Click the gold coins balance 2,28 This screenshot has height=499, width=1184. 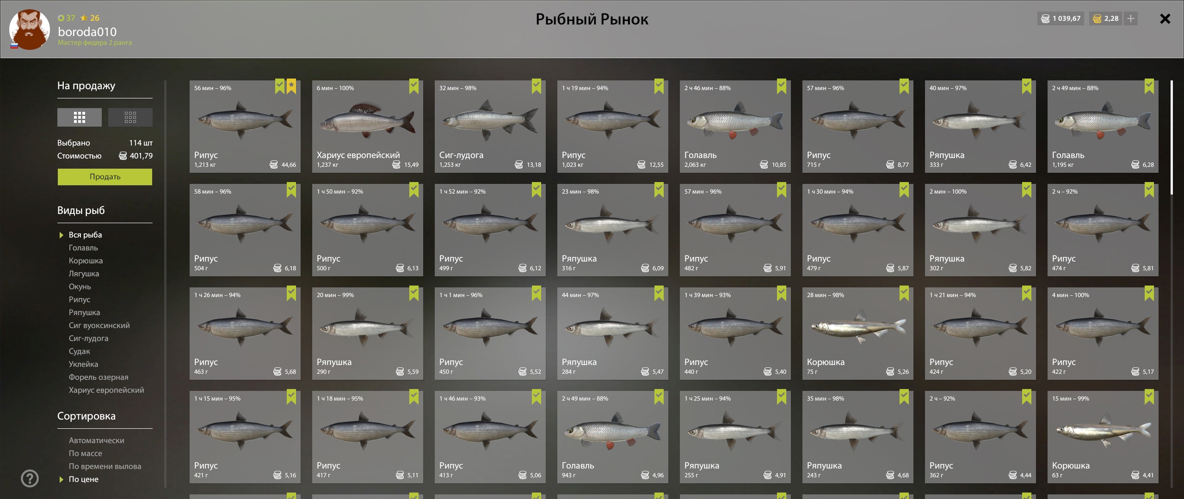point(1105,18)
